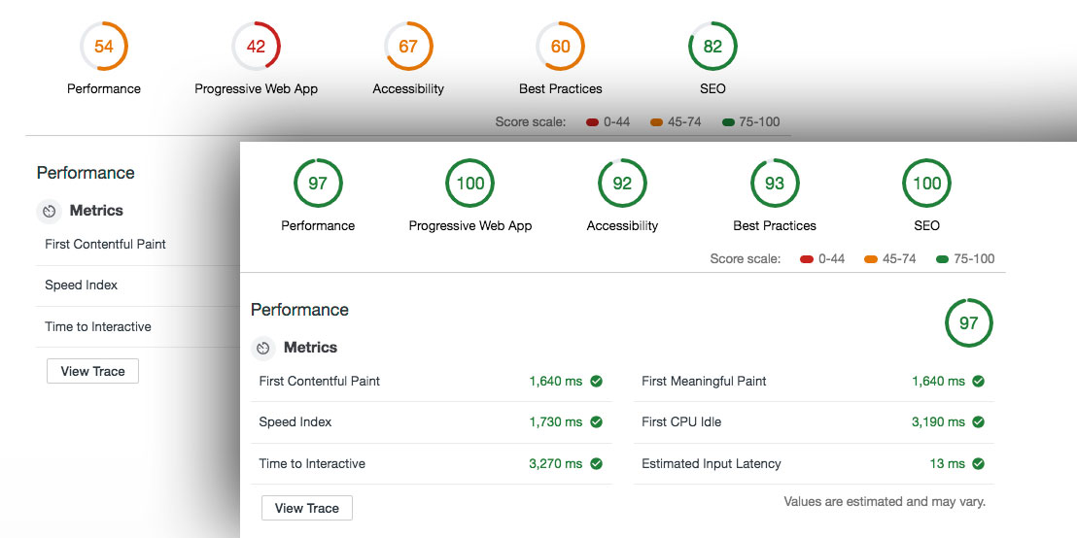
Task: Select the Accessibility gauge scoring 67
Action: [x=408, y=47]
